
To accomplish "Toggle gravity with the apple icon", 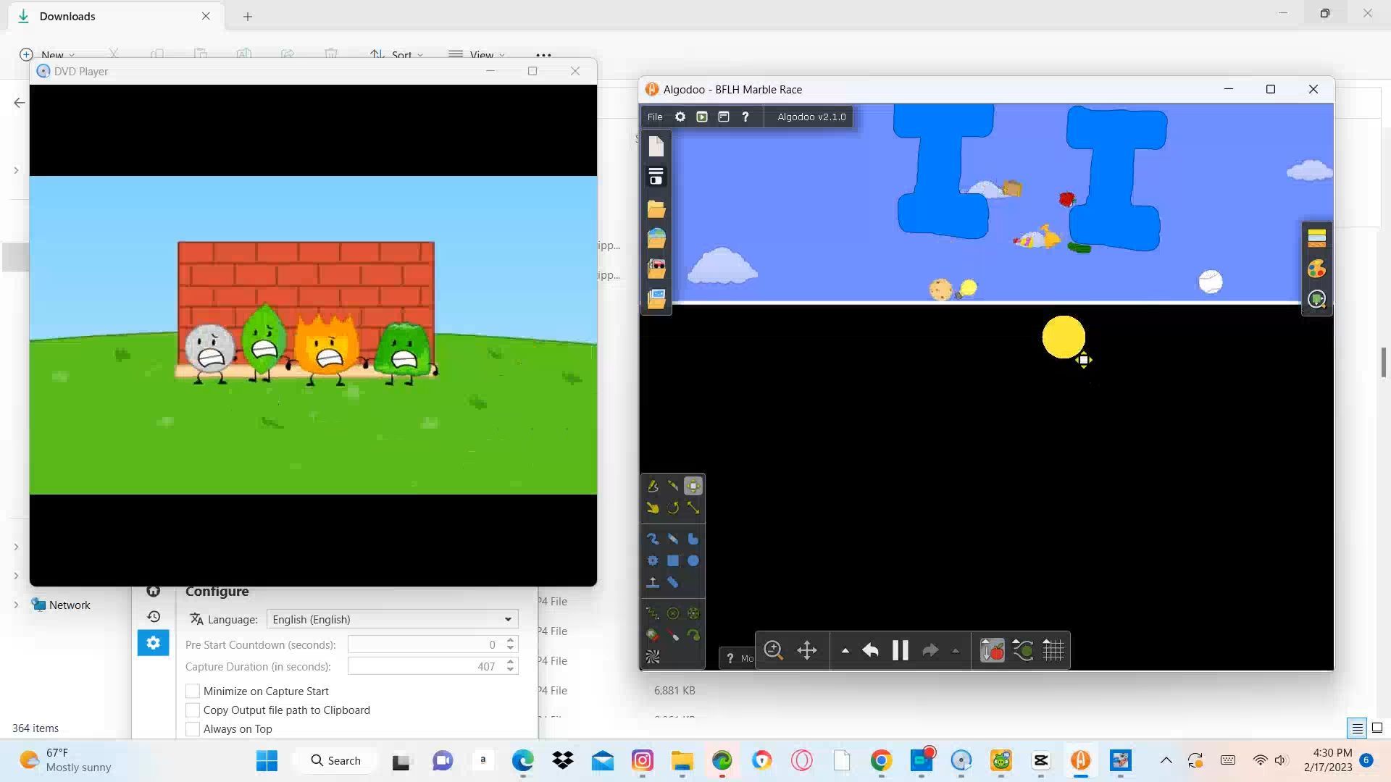I will point(992,650).
